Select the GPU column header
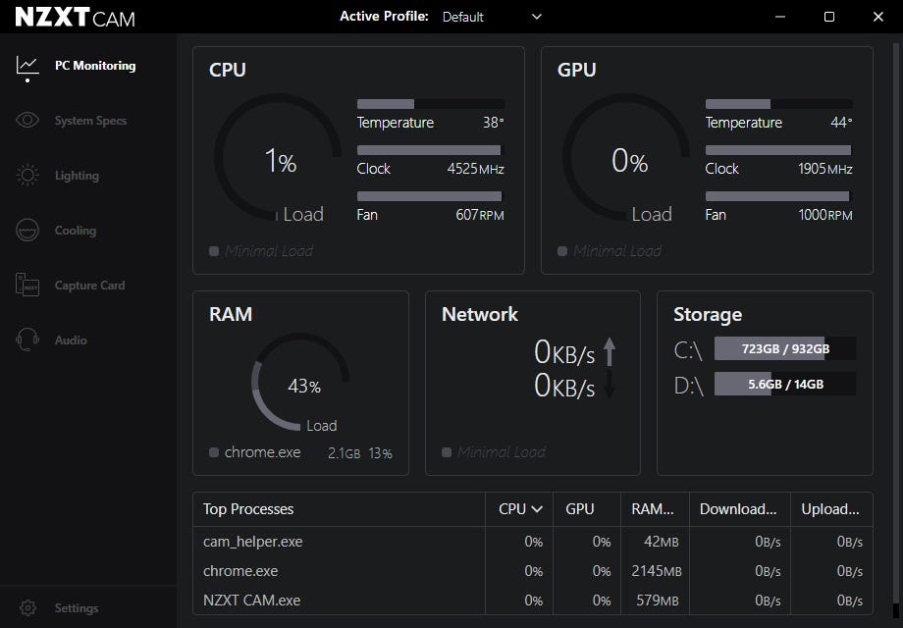 [580, 509]
